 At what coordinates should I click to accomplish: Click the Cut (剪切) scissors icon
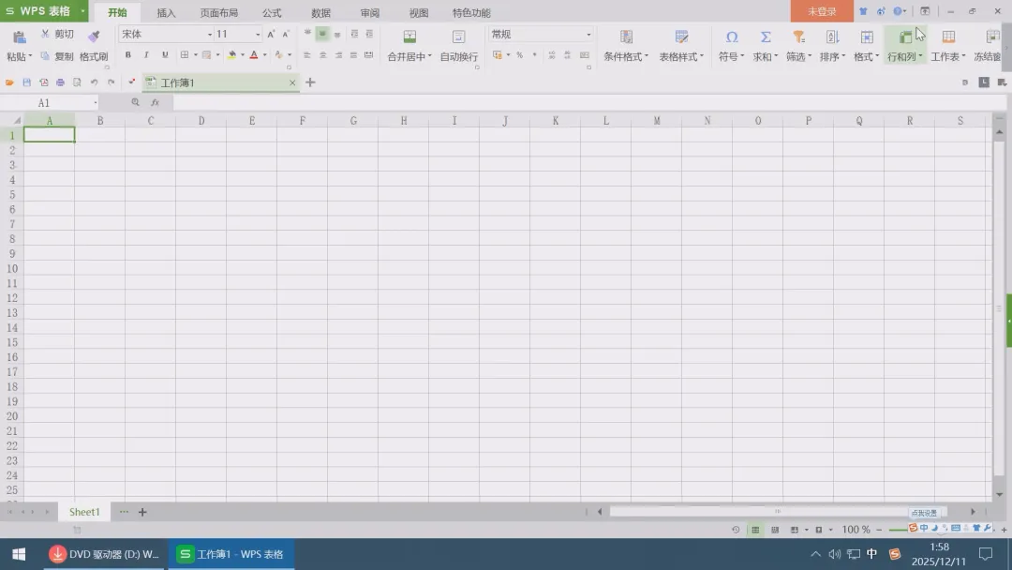tap(45, 34)
